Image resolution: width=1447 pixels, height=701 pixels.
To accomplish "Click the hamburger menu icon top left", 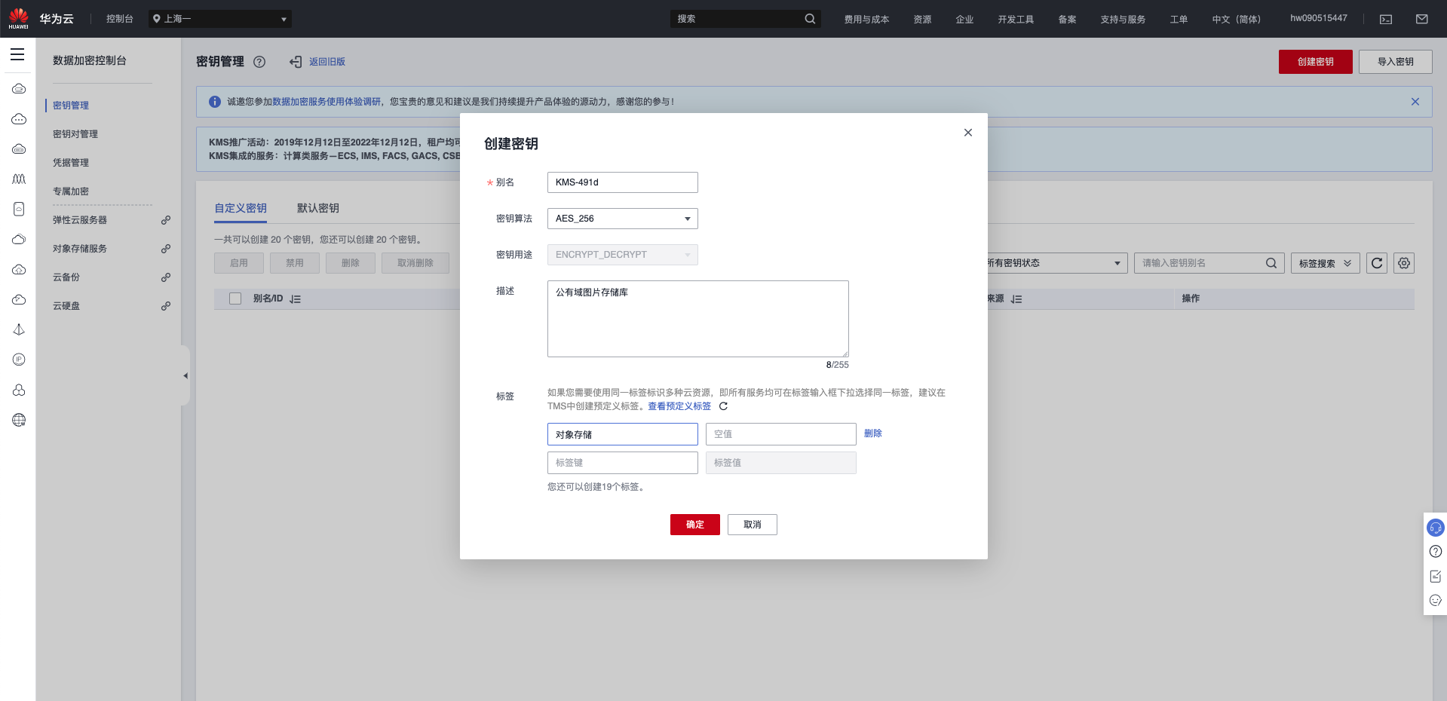I will [17, 54].
